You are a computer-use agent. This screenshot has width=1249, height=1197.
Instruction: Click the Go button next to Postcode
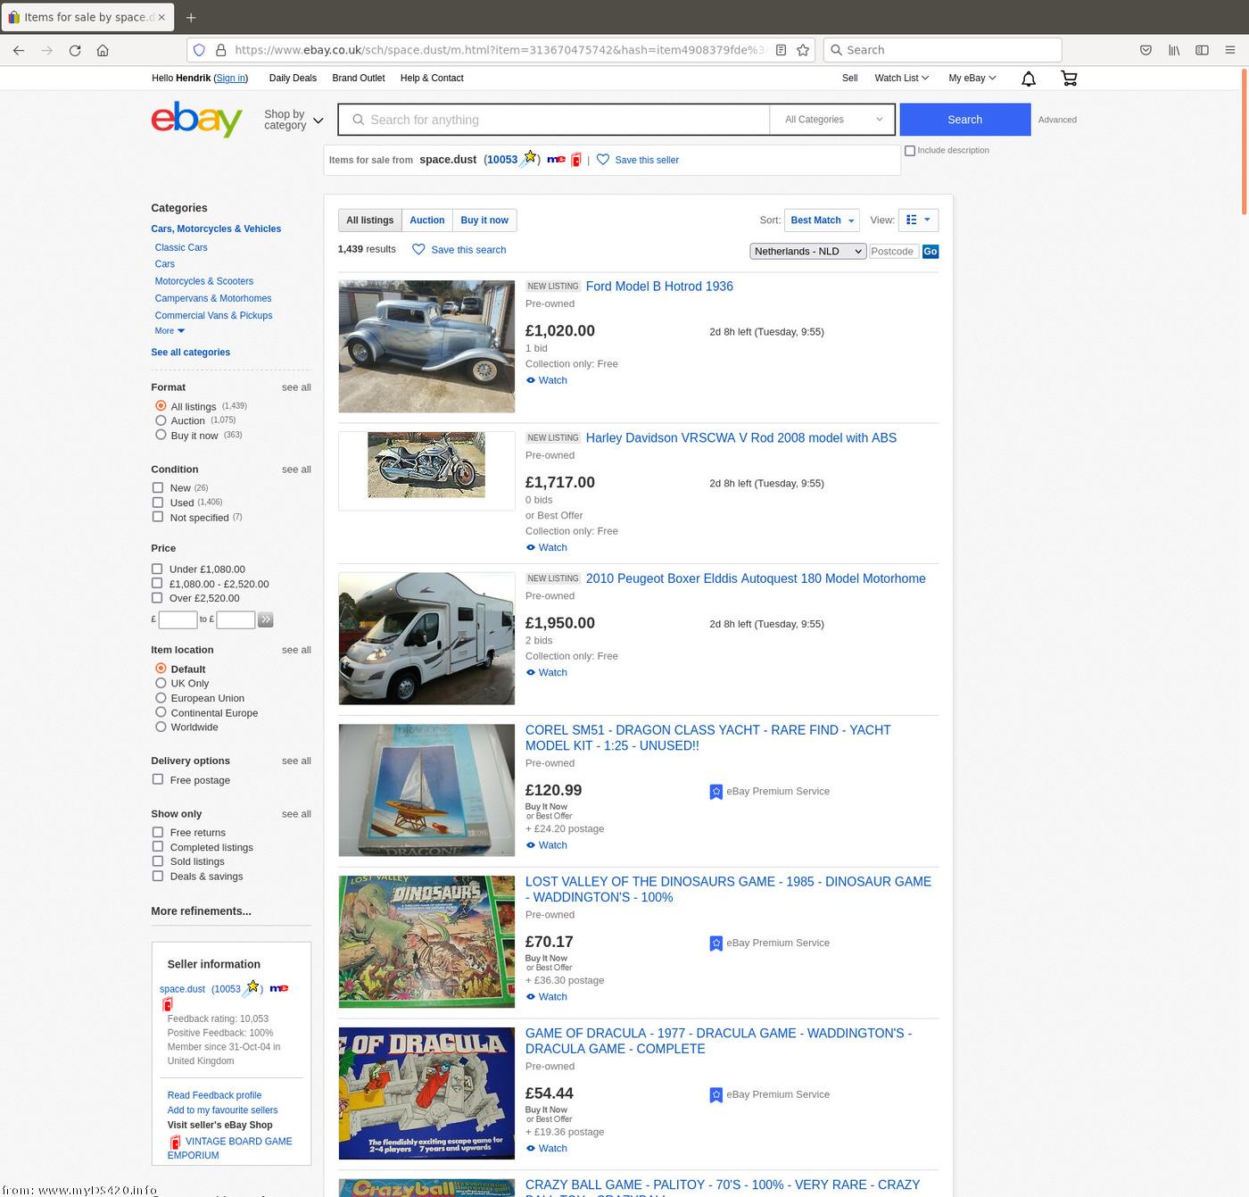[x=931, y=252]
